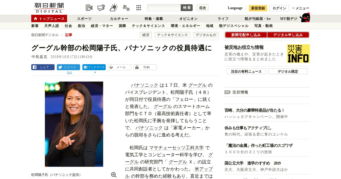Image resolution: width=341 pixels, height=179 pixels.
Task: Go to 写真・動画 submenu
Action: click(263, 26)
